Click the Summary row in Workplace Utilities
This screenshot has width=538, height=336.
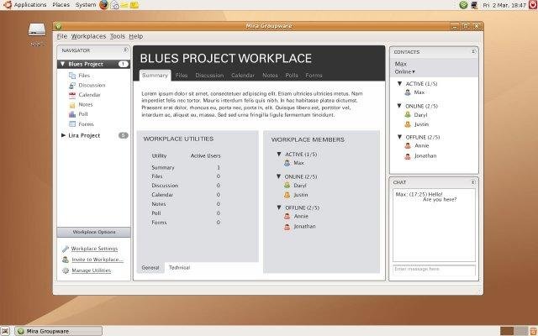(x=186, y=168)
